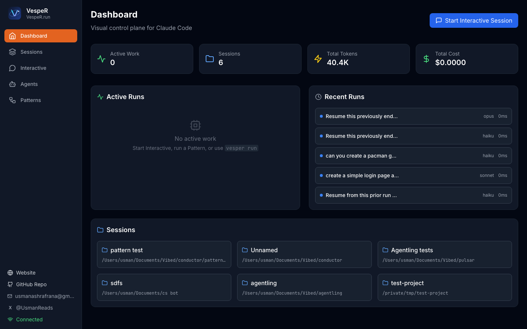Viewport: 527px width, 329px height.
Task: Open the test-project session card
Action: point(445,287)
